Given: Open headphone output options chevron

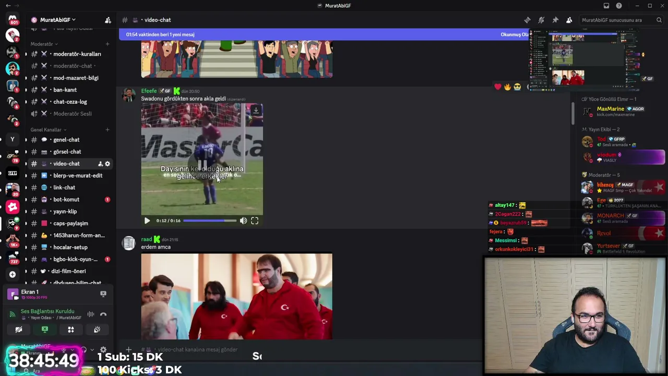Looking at the screenshot, I should 92,350.
